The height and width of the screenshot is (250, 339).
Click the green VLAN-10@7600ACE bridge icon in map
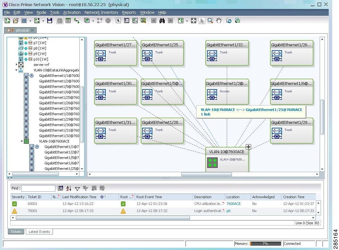pos(212,162)
